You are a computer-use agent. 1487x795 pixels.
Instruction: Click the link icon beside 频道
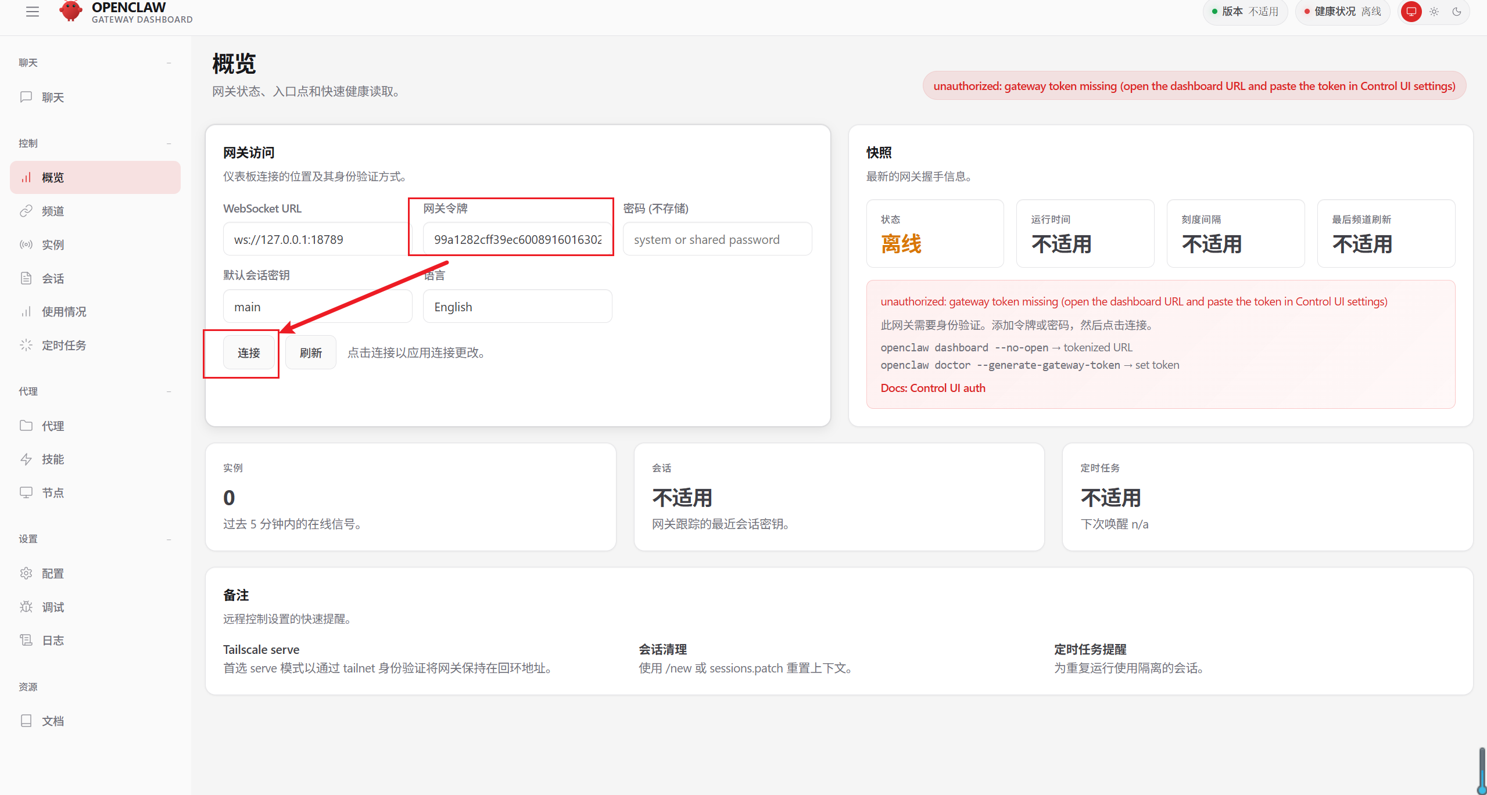pyautogui.click(x=26, y=211)
